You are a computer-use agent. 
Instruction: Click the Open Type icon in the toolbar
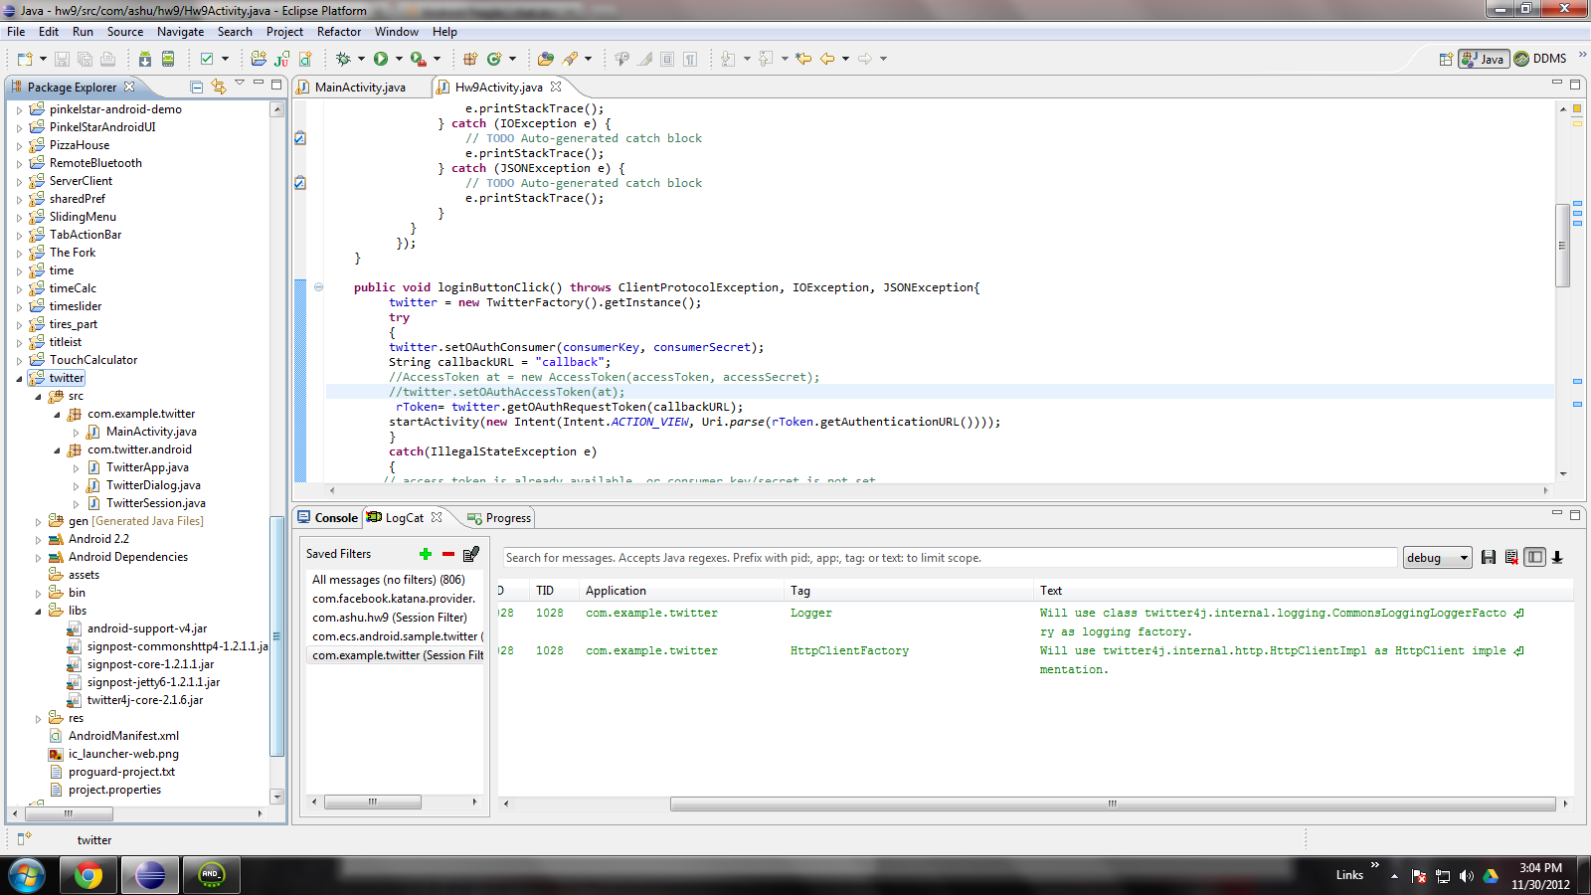coord(545,59)
